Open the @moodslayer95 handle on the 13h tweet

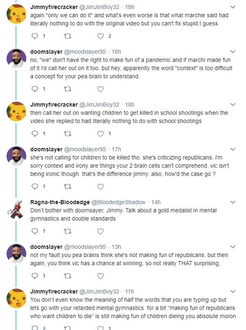pos(85,247)
